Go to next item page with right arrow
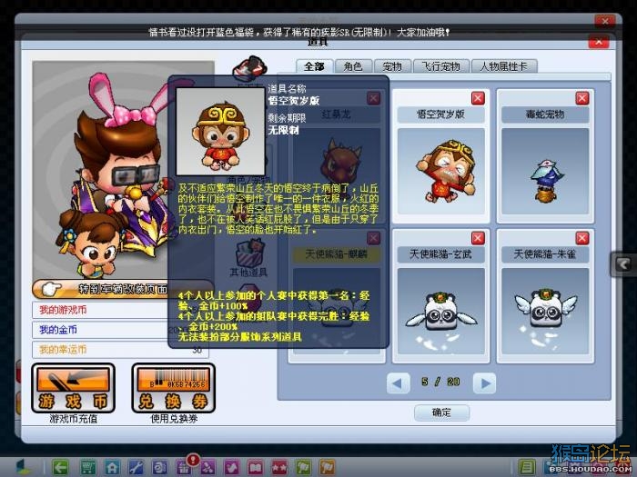Image resolution: width=637 pixels, height=477 pixels. [485, 383]
